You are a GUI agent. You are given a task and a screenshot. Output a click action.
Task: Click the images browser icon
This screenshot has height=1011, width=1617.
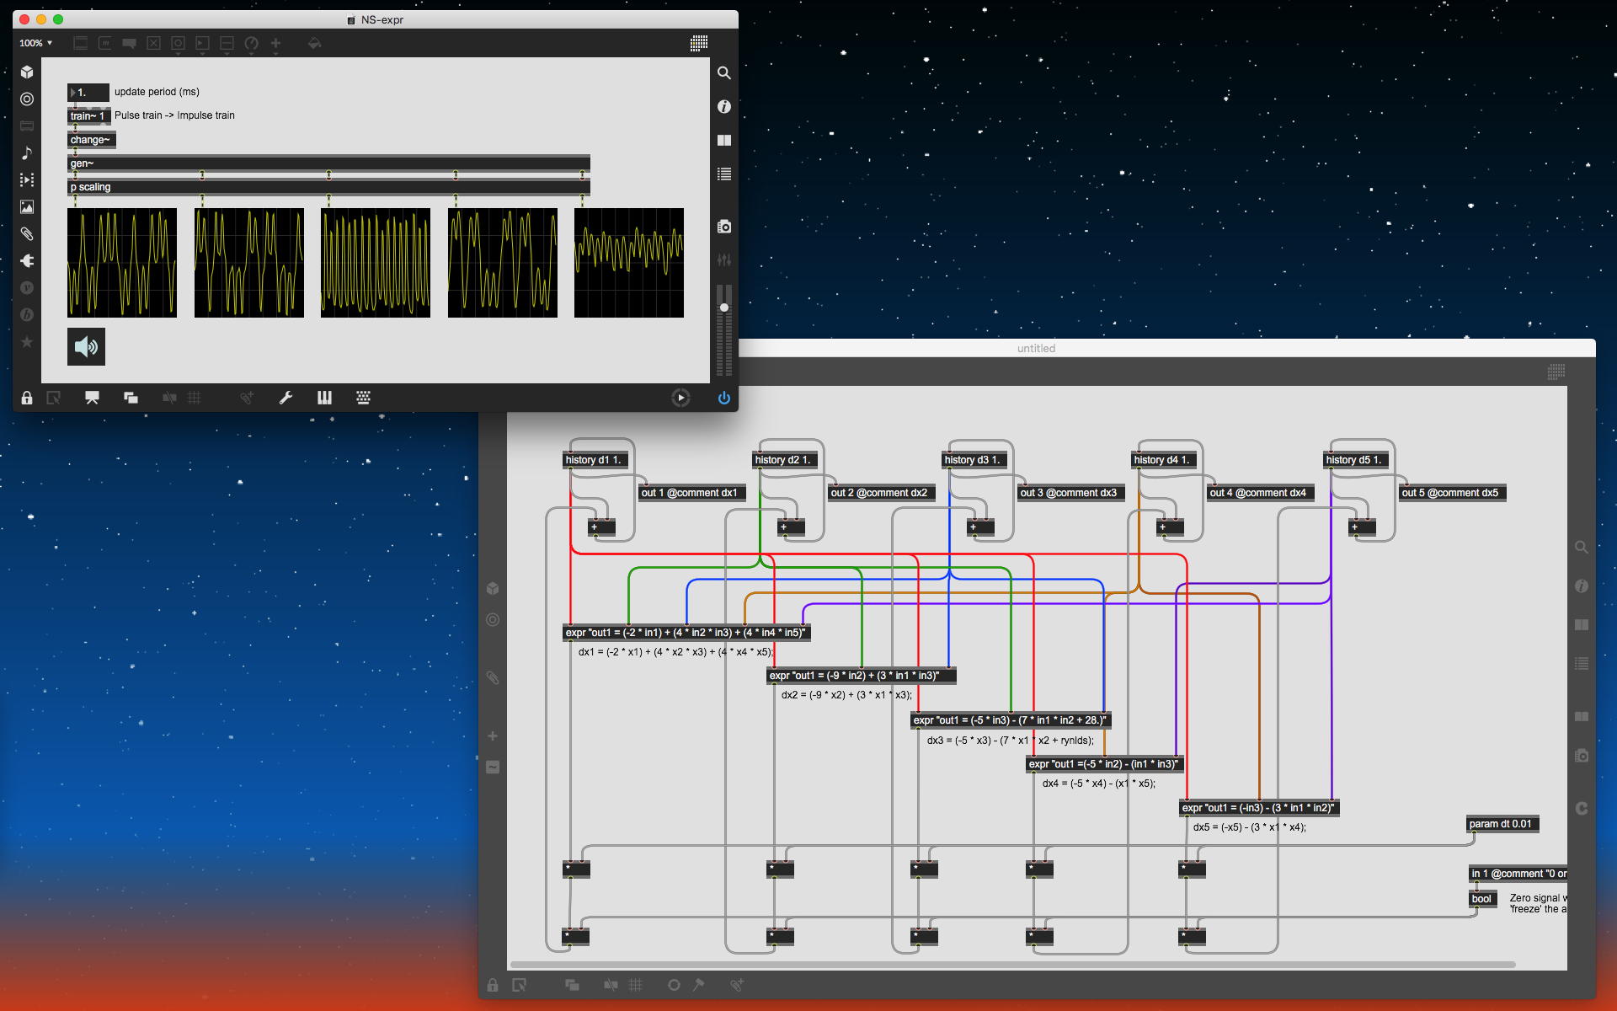(x=27, y=206)
